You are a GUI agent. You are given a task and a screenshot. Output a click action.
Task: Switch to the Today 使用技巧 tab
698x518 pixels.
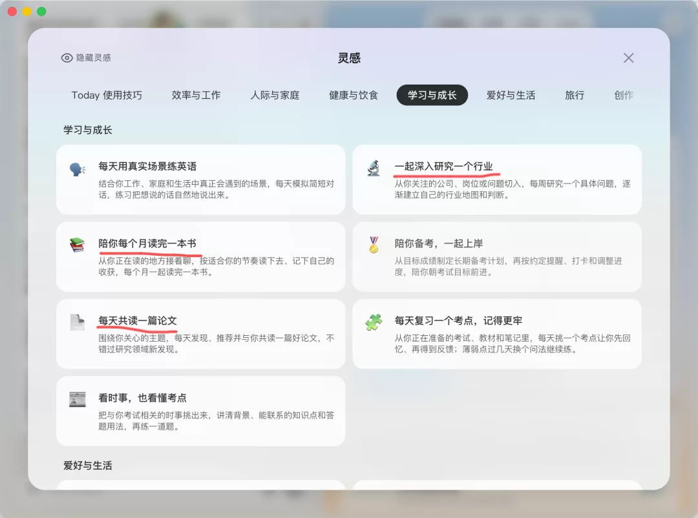(107, 95)
